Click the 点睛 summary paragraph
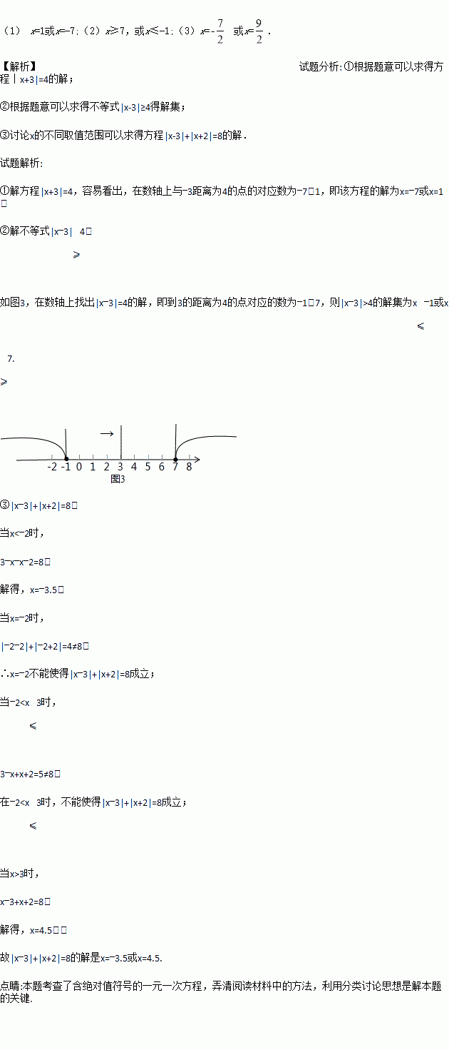 tap(221, 992)
